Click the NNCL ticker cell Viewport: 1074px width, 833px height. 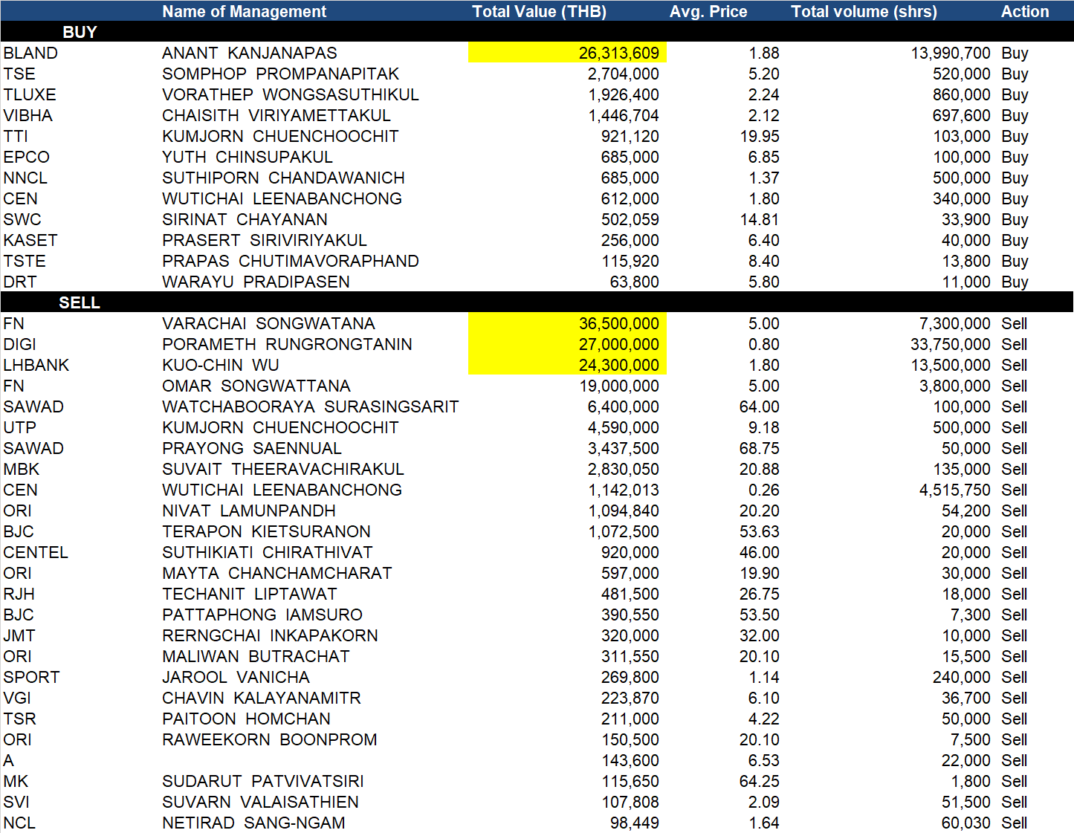25,178
